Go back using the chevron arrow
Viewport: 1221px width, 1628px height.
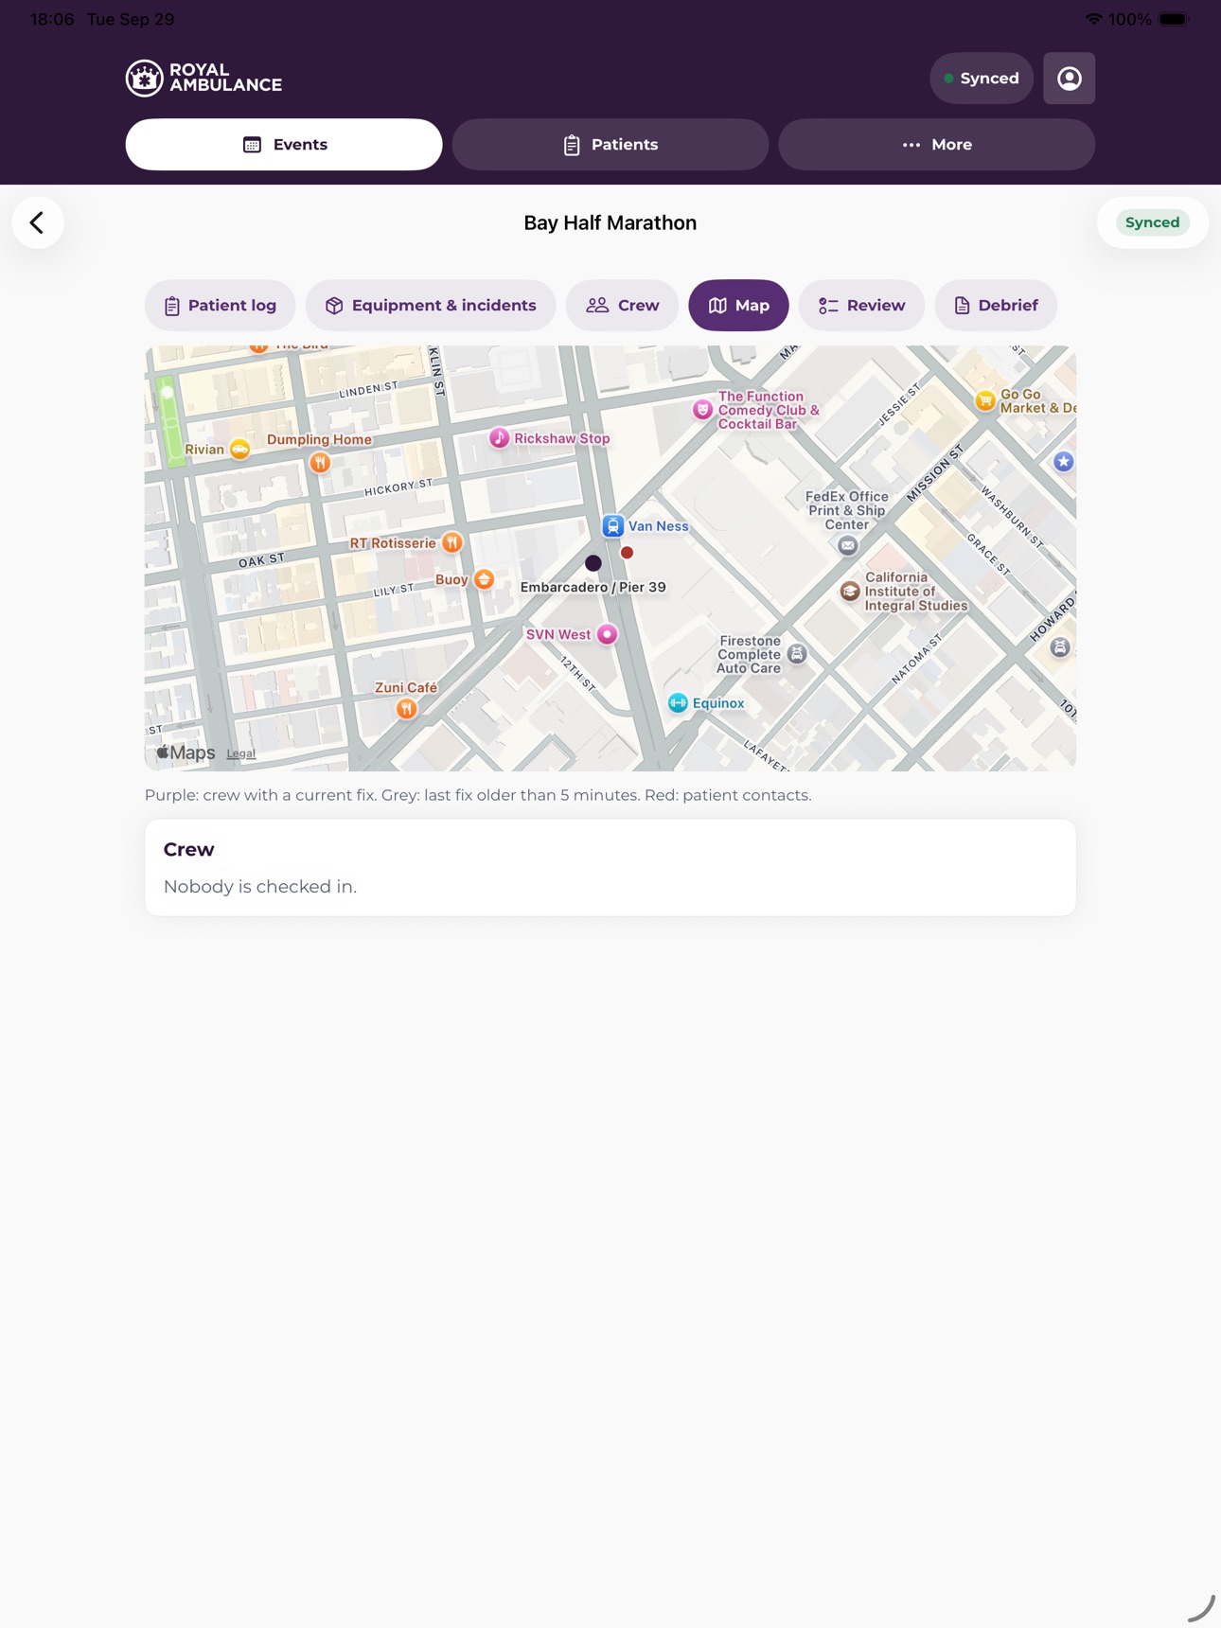coord(38,222)
